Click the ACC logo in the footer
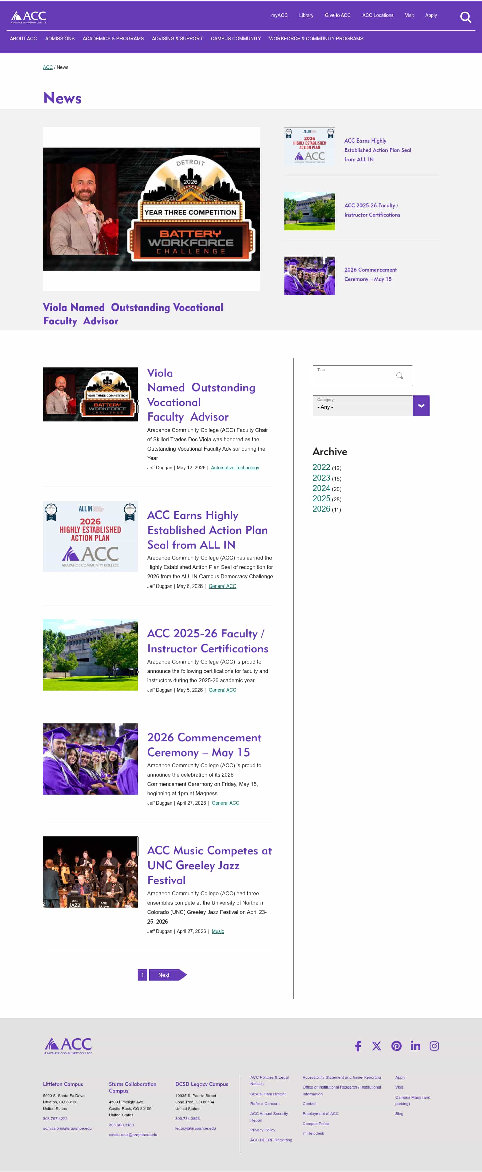The height and width of the screenshot is (1172, 482). (68, 1046)
